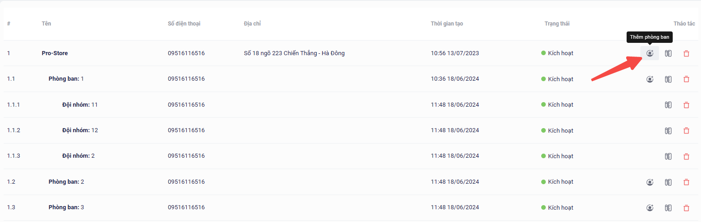Open edit for Phòng ban: 1
The image size is (701, 222).
[x=668, y=79]
